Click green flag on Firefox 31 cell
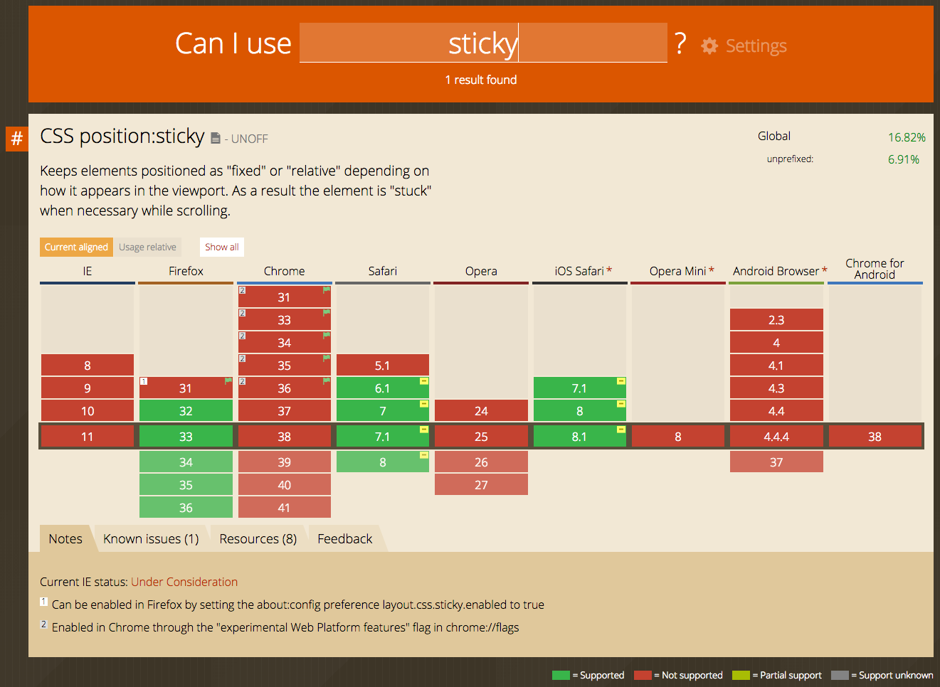This screenshot has height=687, width=940. pyautogui.click(x=228, y=381)
